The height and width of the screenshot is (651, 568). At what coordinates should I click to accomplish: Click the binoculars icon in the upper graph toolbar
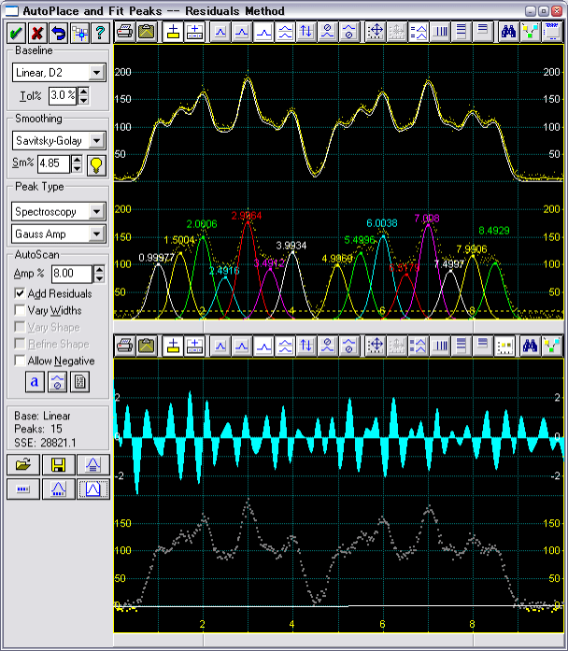(509, 31)
